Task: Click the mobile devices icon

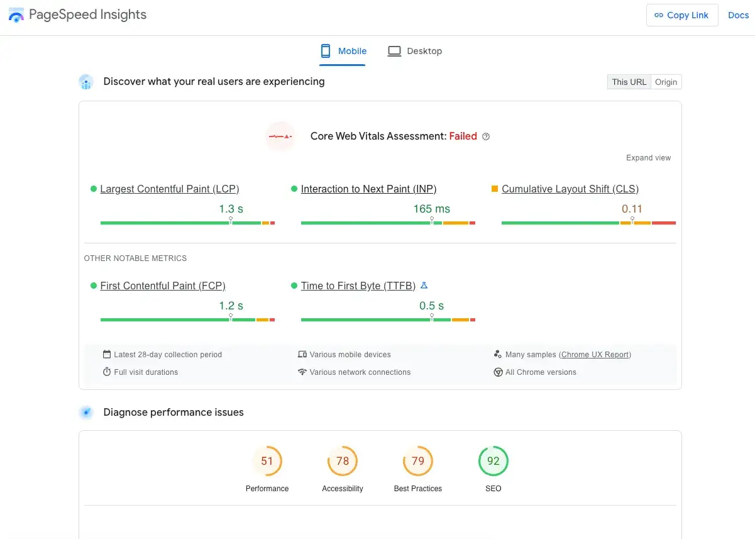Action: tap(302, 355)
